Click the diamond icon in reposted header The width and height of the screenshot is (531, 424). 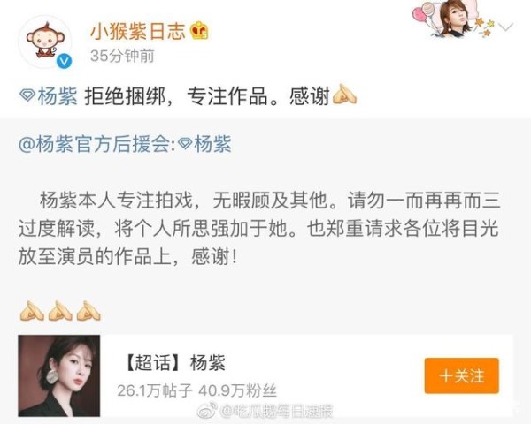pos(185,144)
